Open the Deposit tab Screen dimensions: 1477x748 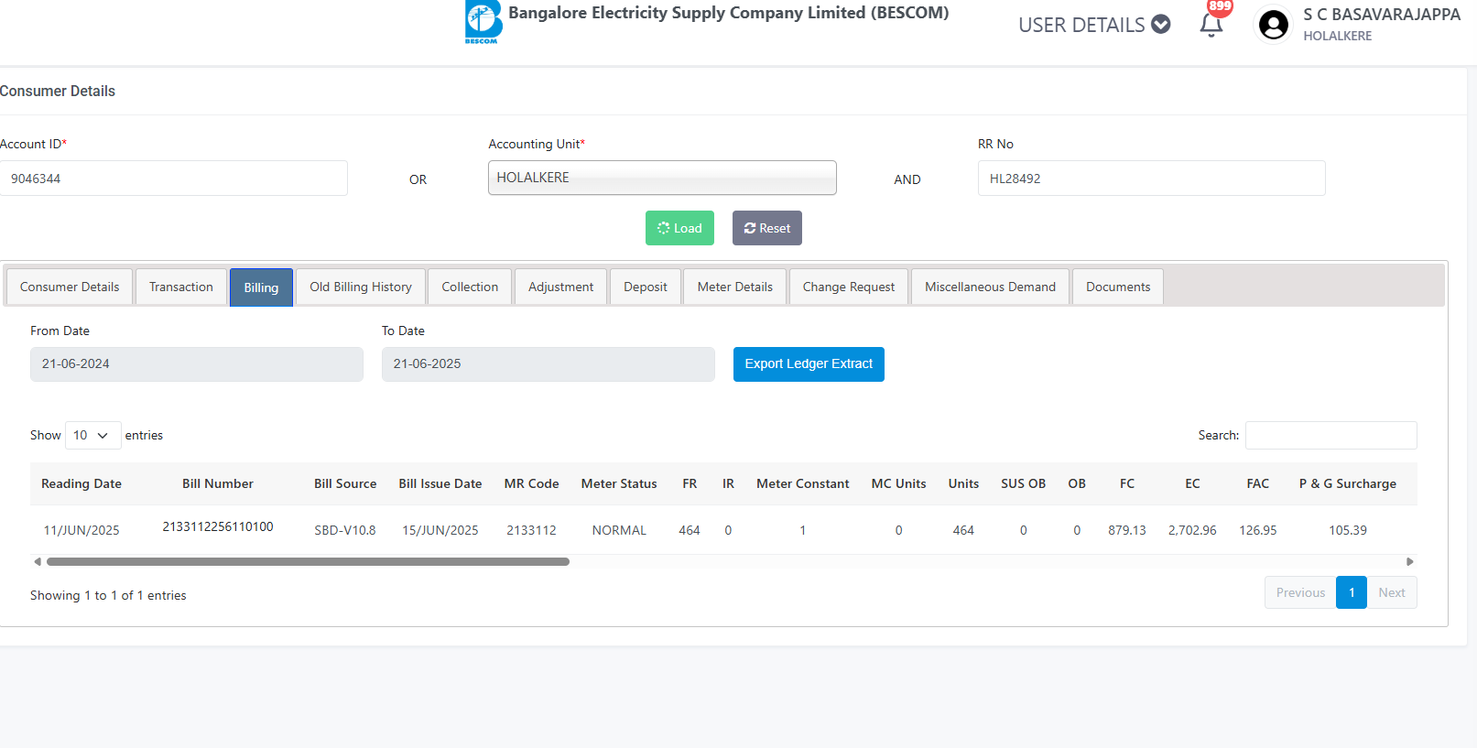(x=646, y=287)
